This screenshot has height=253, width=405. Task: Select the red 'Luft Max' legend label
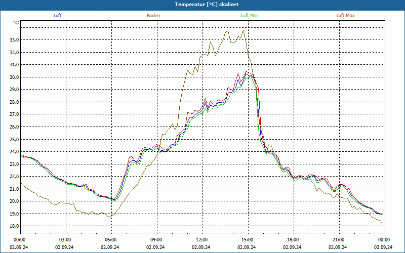pos(345,16)
